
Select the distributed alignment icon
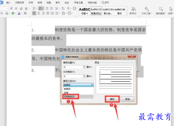(52, 13)
